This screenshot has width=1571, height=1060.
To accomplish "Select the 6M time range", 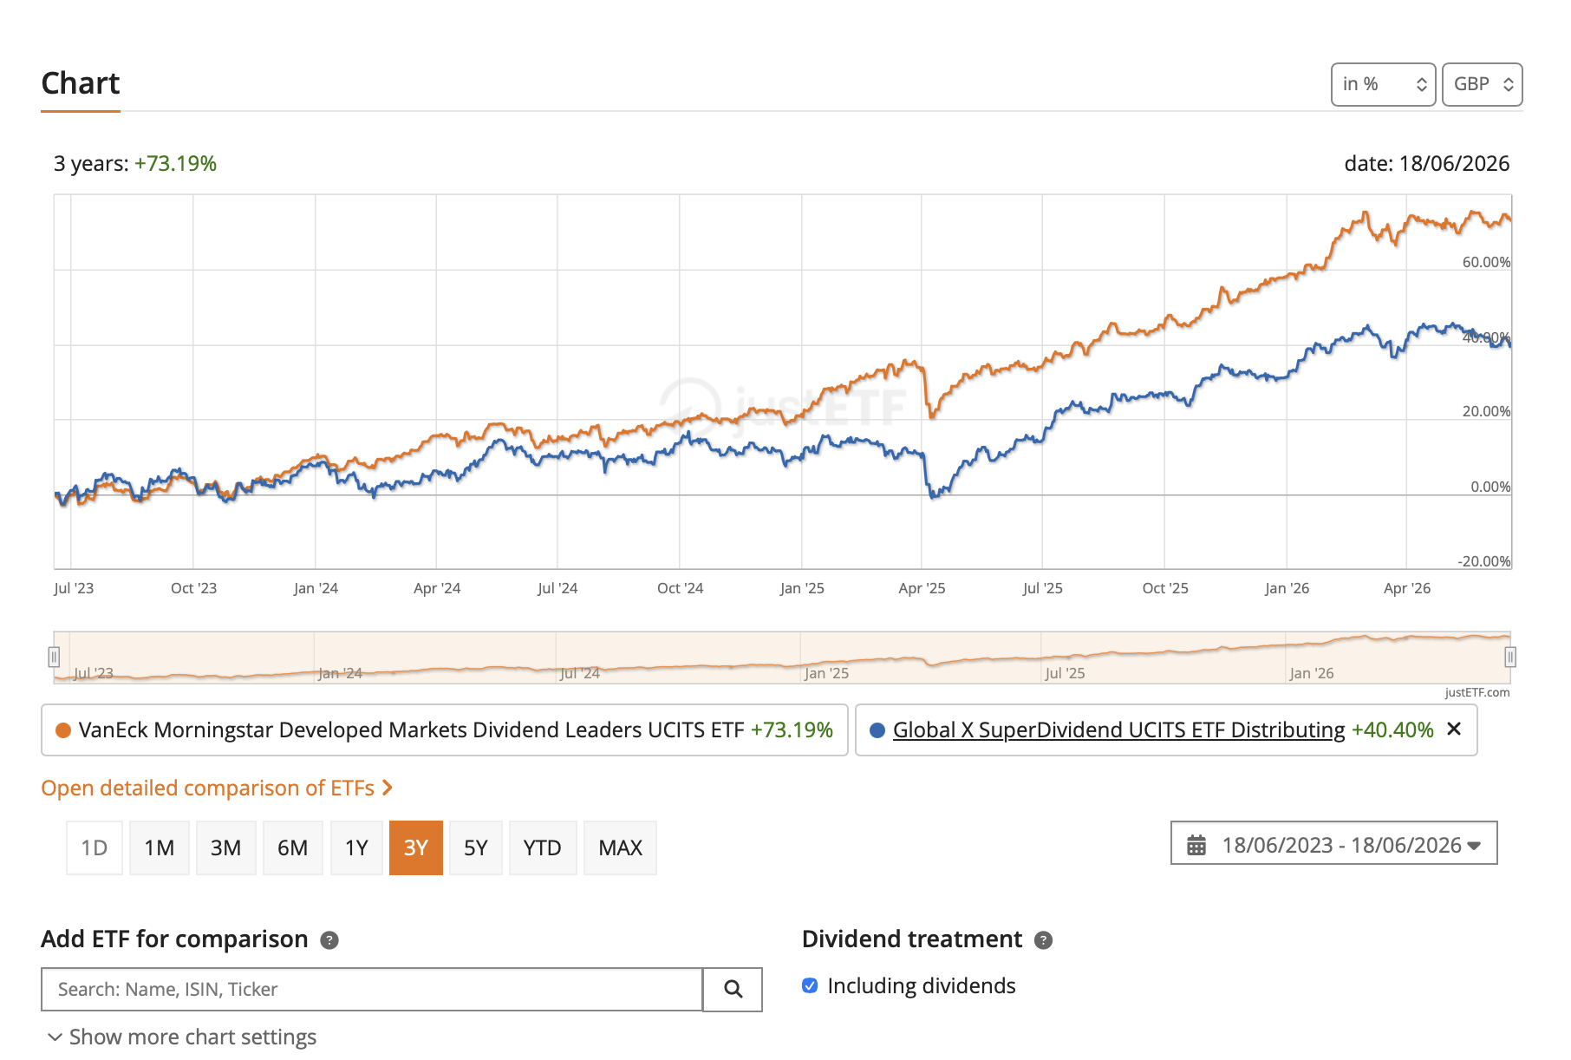I will [293, 847].
